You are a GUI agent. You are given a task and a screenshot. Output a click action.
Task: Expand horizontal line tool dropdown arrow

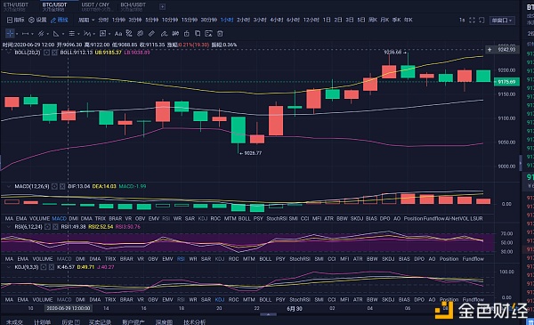coord(32,34)
